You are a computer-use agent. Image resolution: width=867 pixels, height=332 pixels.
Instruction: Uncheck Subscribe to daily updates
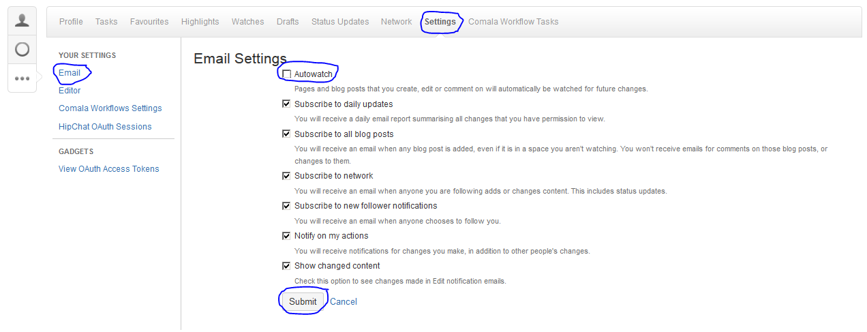coord(286,104)
